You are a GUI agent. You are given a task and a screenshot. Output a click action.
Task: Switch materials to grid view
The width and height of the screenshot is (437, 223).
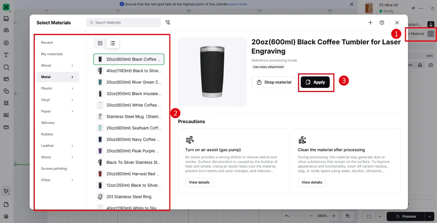(x=100, y=43)
